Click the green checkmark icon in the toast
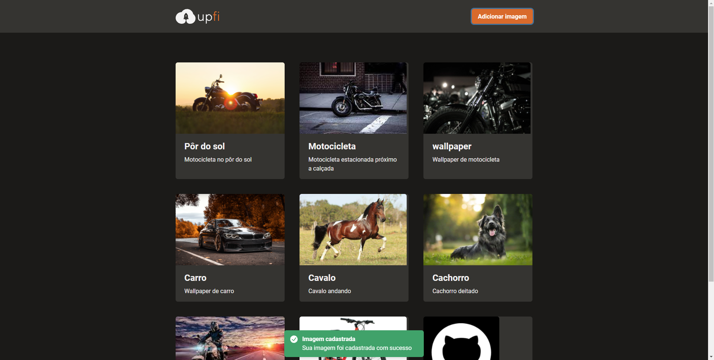Viewport: 714px width, 360px height. [x=294, y=339]
